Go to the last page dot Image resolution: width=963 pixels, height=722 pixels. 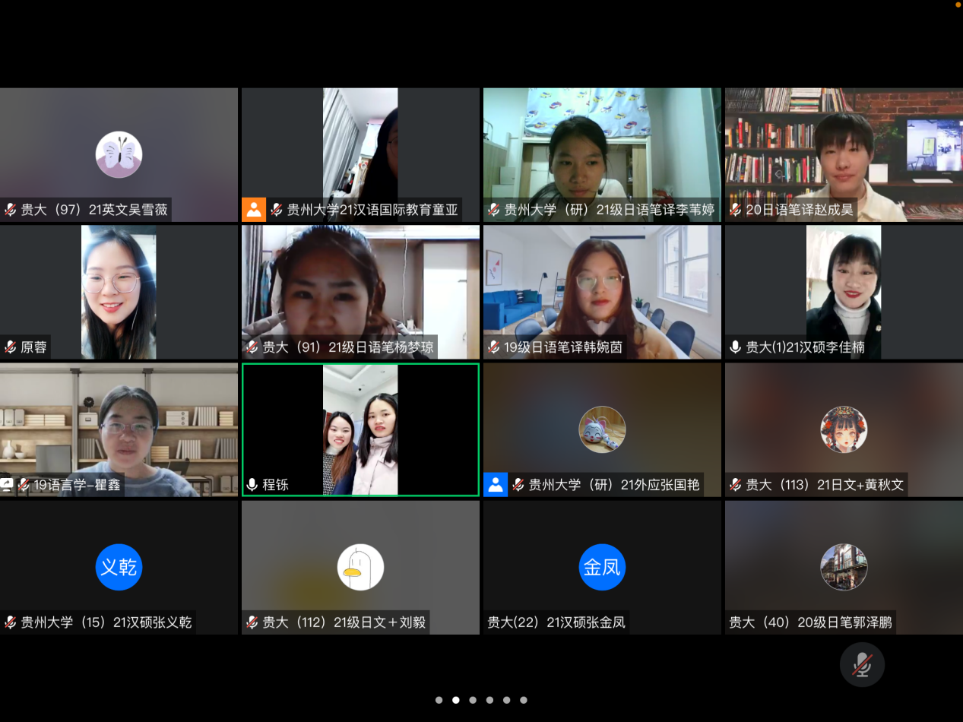[x=524, y=700]
